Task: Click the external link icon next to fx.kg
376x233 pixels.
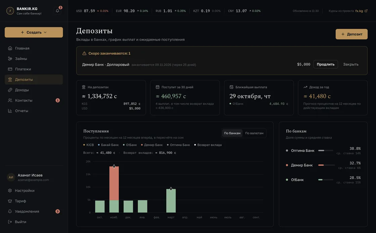Action: (x=366, y=11)
